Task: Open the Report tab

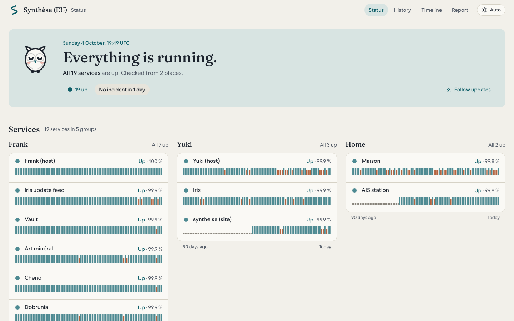Action: pos(460,10)
